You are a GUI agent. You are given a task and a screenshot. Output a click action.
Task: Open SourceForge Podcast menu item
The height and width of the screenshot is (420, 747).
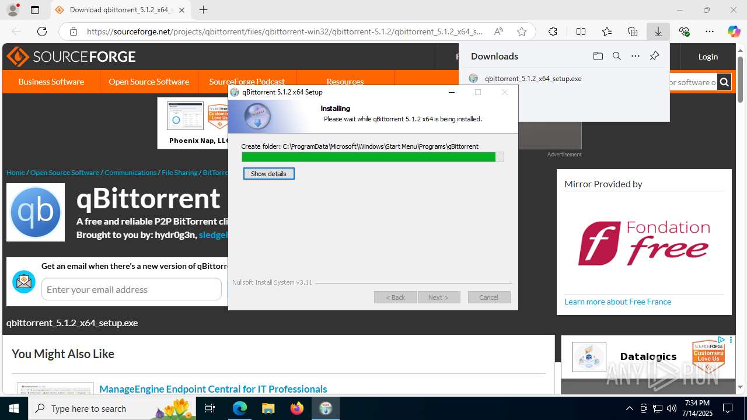[x=247, y=82]
